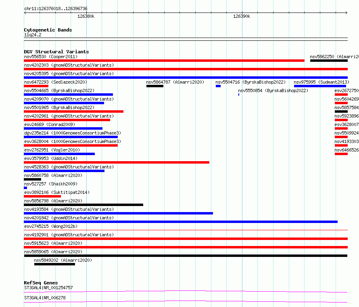Click the nsv5864787 (Almarri2020) black bar

pyautogui.click(x=155, y=86)
